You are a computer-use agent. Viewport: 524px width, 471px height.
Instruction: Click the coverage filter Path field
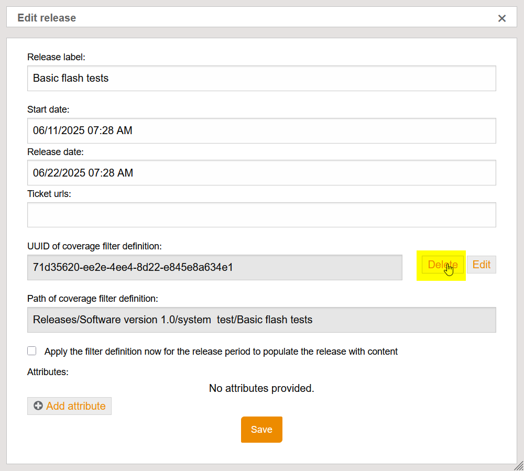coord(261,320)
